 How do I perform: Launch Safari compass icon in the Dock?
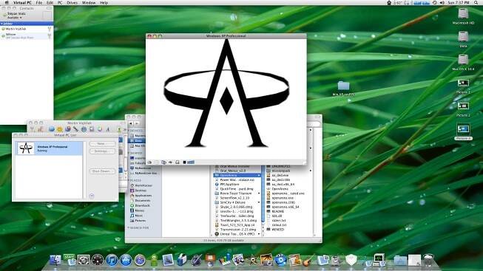[x=140, y=261]
